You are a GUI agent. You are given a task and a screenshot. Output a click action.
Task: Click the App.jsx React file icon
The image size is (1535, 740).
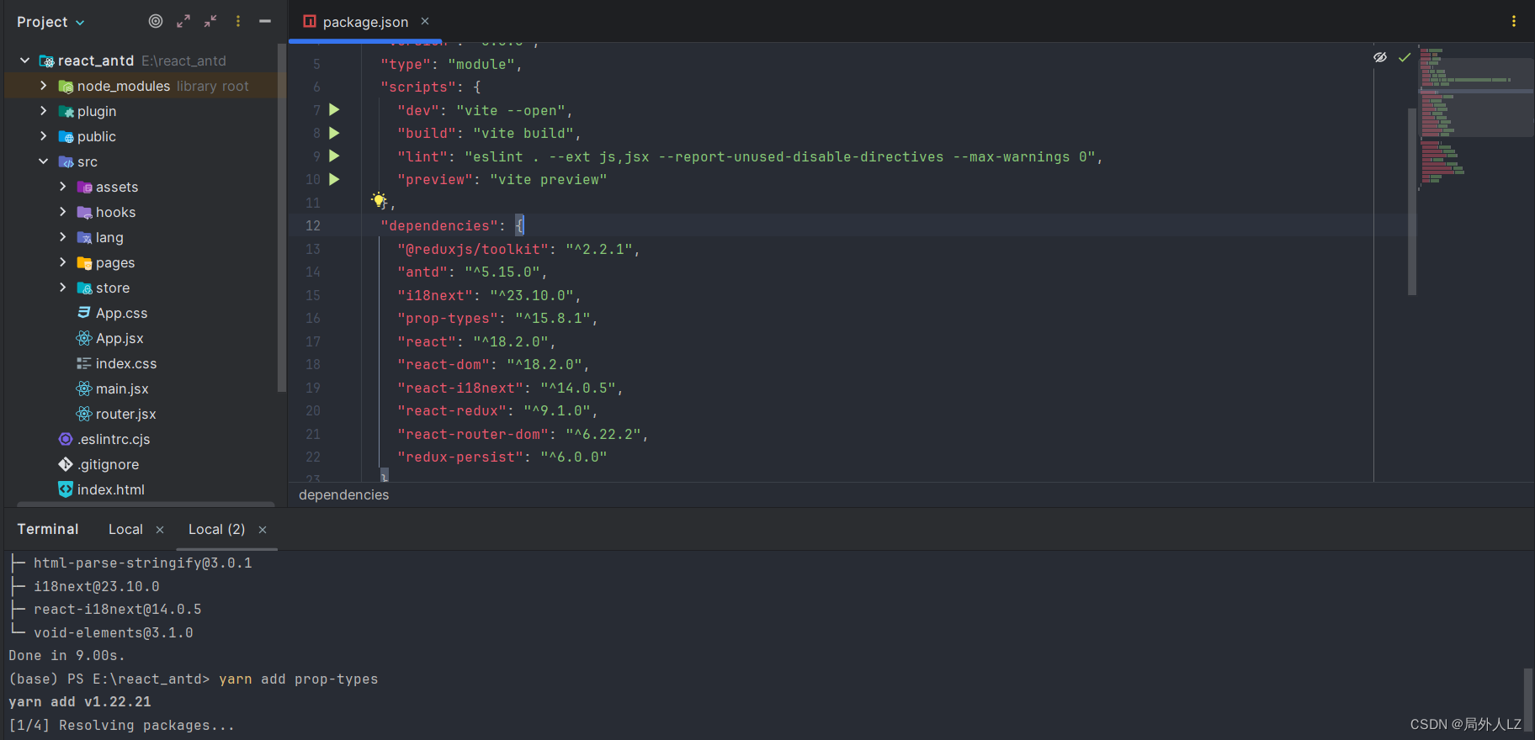(84, 338)
